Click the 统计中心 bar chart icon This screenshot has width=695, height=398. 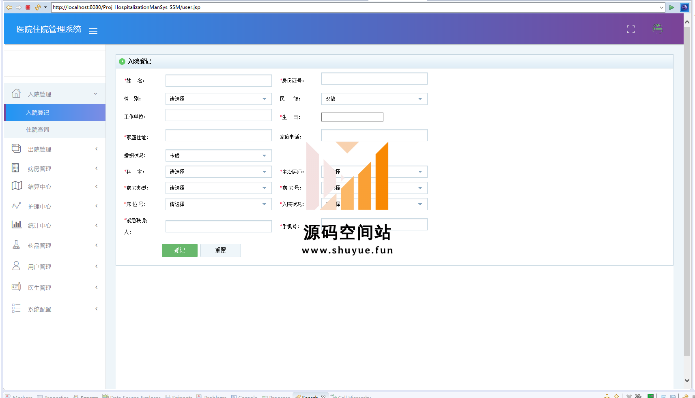17,224
